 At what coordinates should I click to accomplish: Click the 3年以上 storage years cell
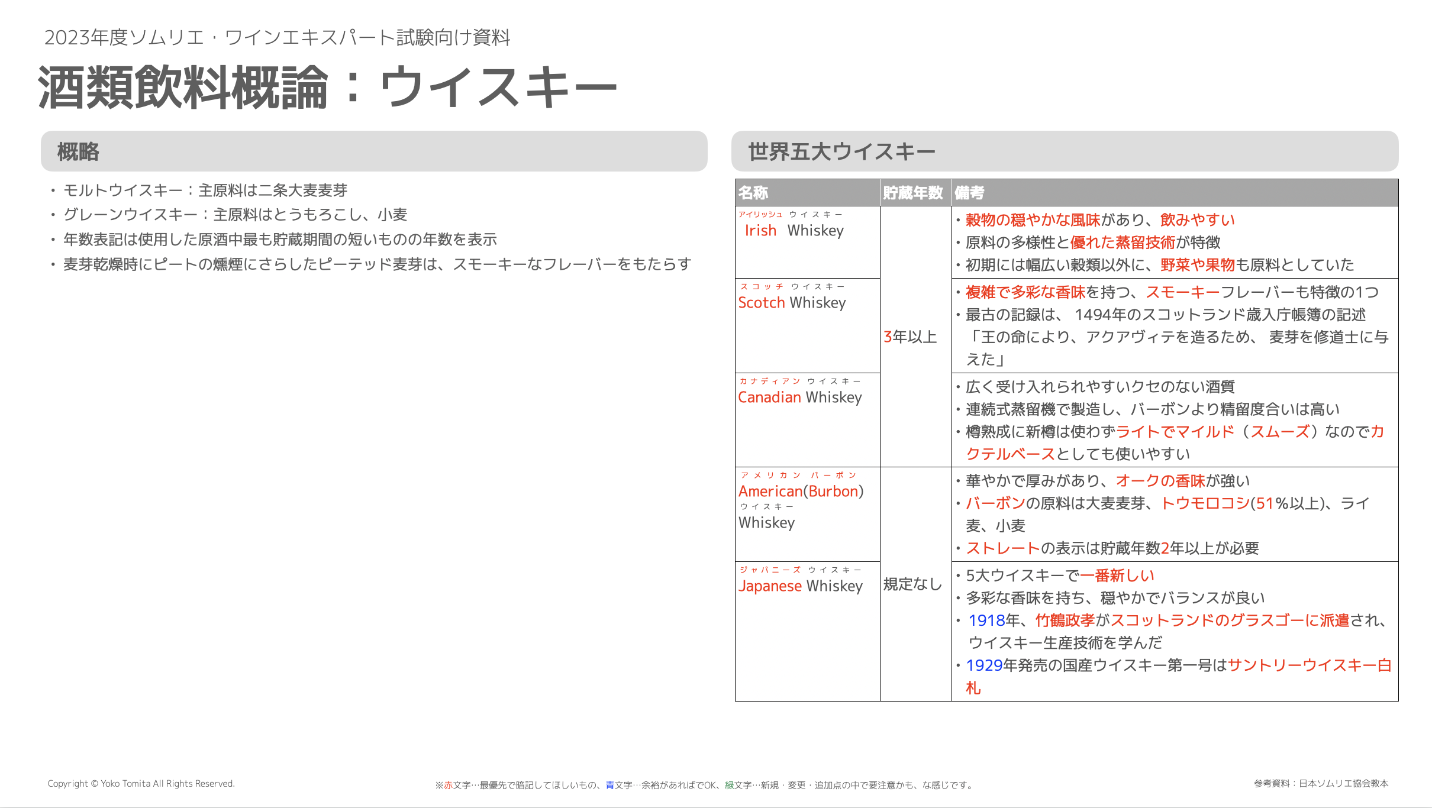pyautogui.click(x=915, y=337)
